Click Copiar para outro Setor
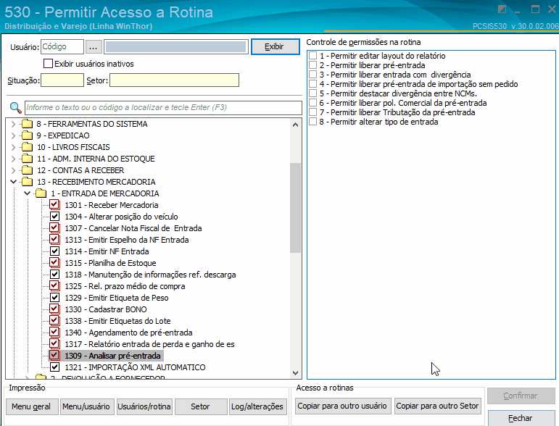The image size is (559, 426). coord(437,406)
